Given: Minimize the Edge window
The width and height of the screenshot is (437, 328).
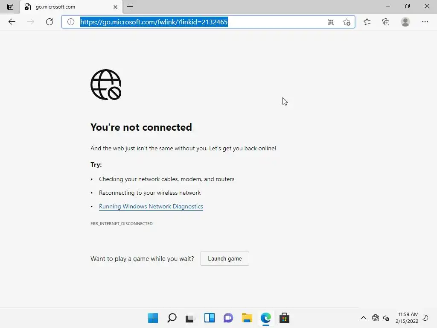Looking at the screenshot, I should click(x=387, y=6).
